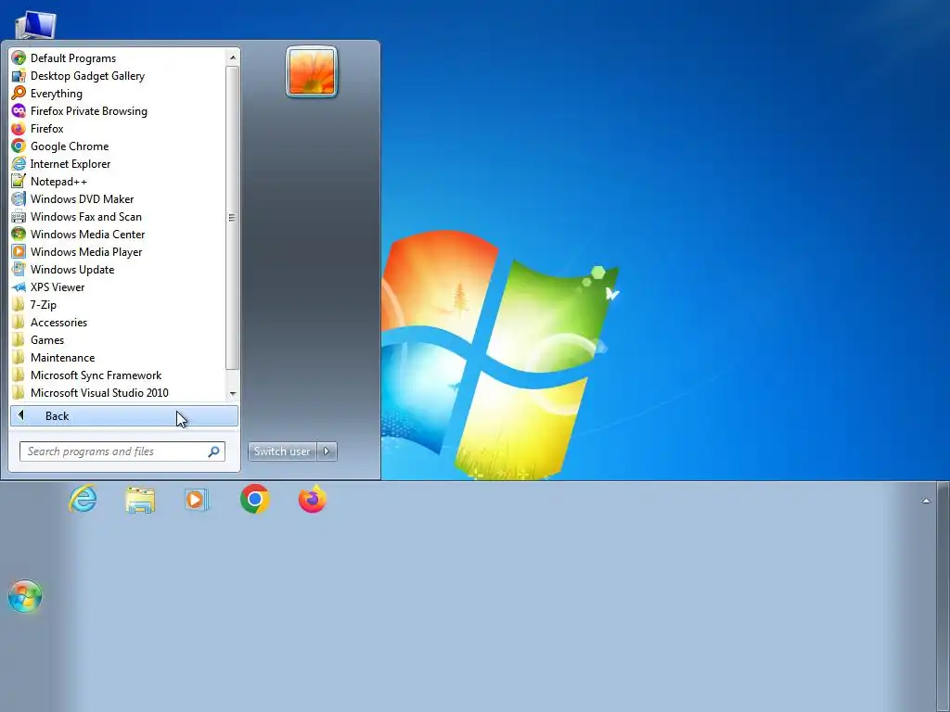Screen dimensions: 950x712
Task: Click the Google Chrome taskbar icon
Action: coord(254,499)
